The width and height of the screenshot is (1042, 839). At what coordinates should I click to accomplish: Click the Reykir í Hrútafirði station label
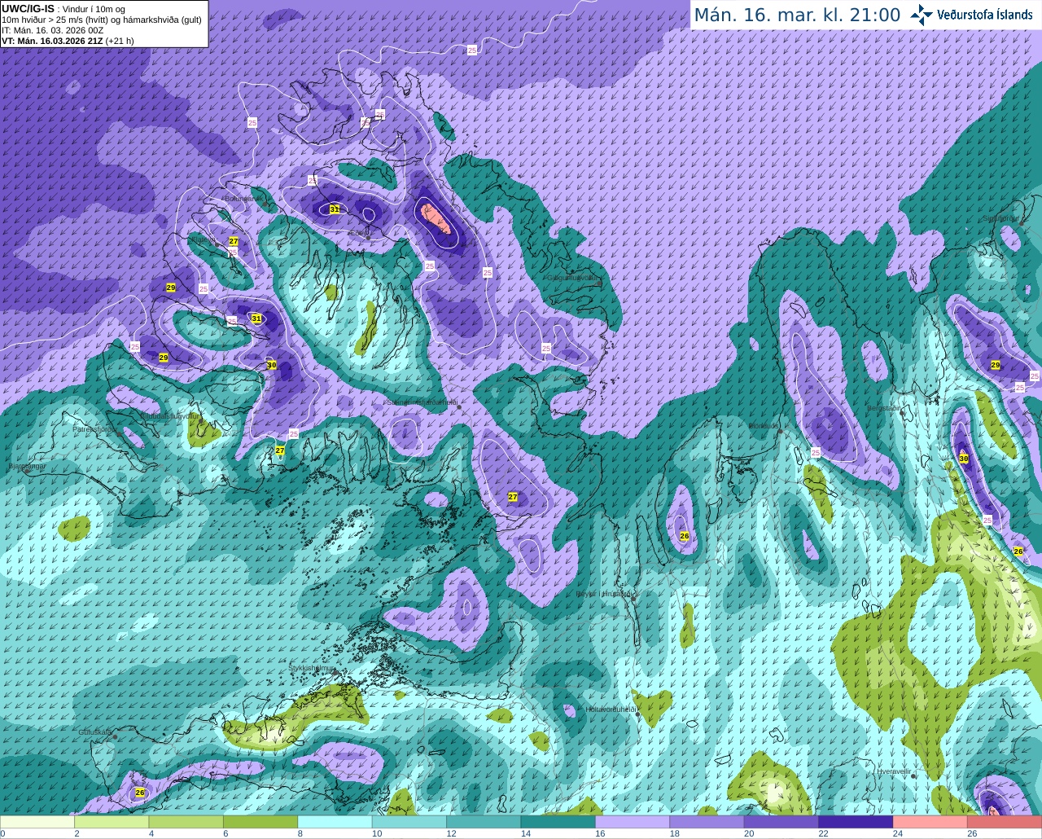[x=605, y=594]
